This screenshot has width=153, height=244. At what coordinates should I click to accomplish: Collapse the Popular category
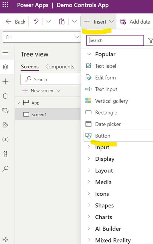[x=89, y=54]
